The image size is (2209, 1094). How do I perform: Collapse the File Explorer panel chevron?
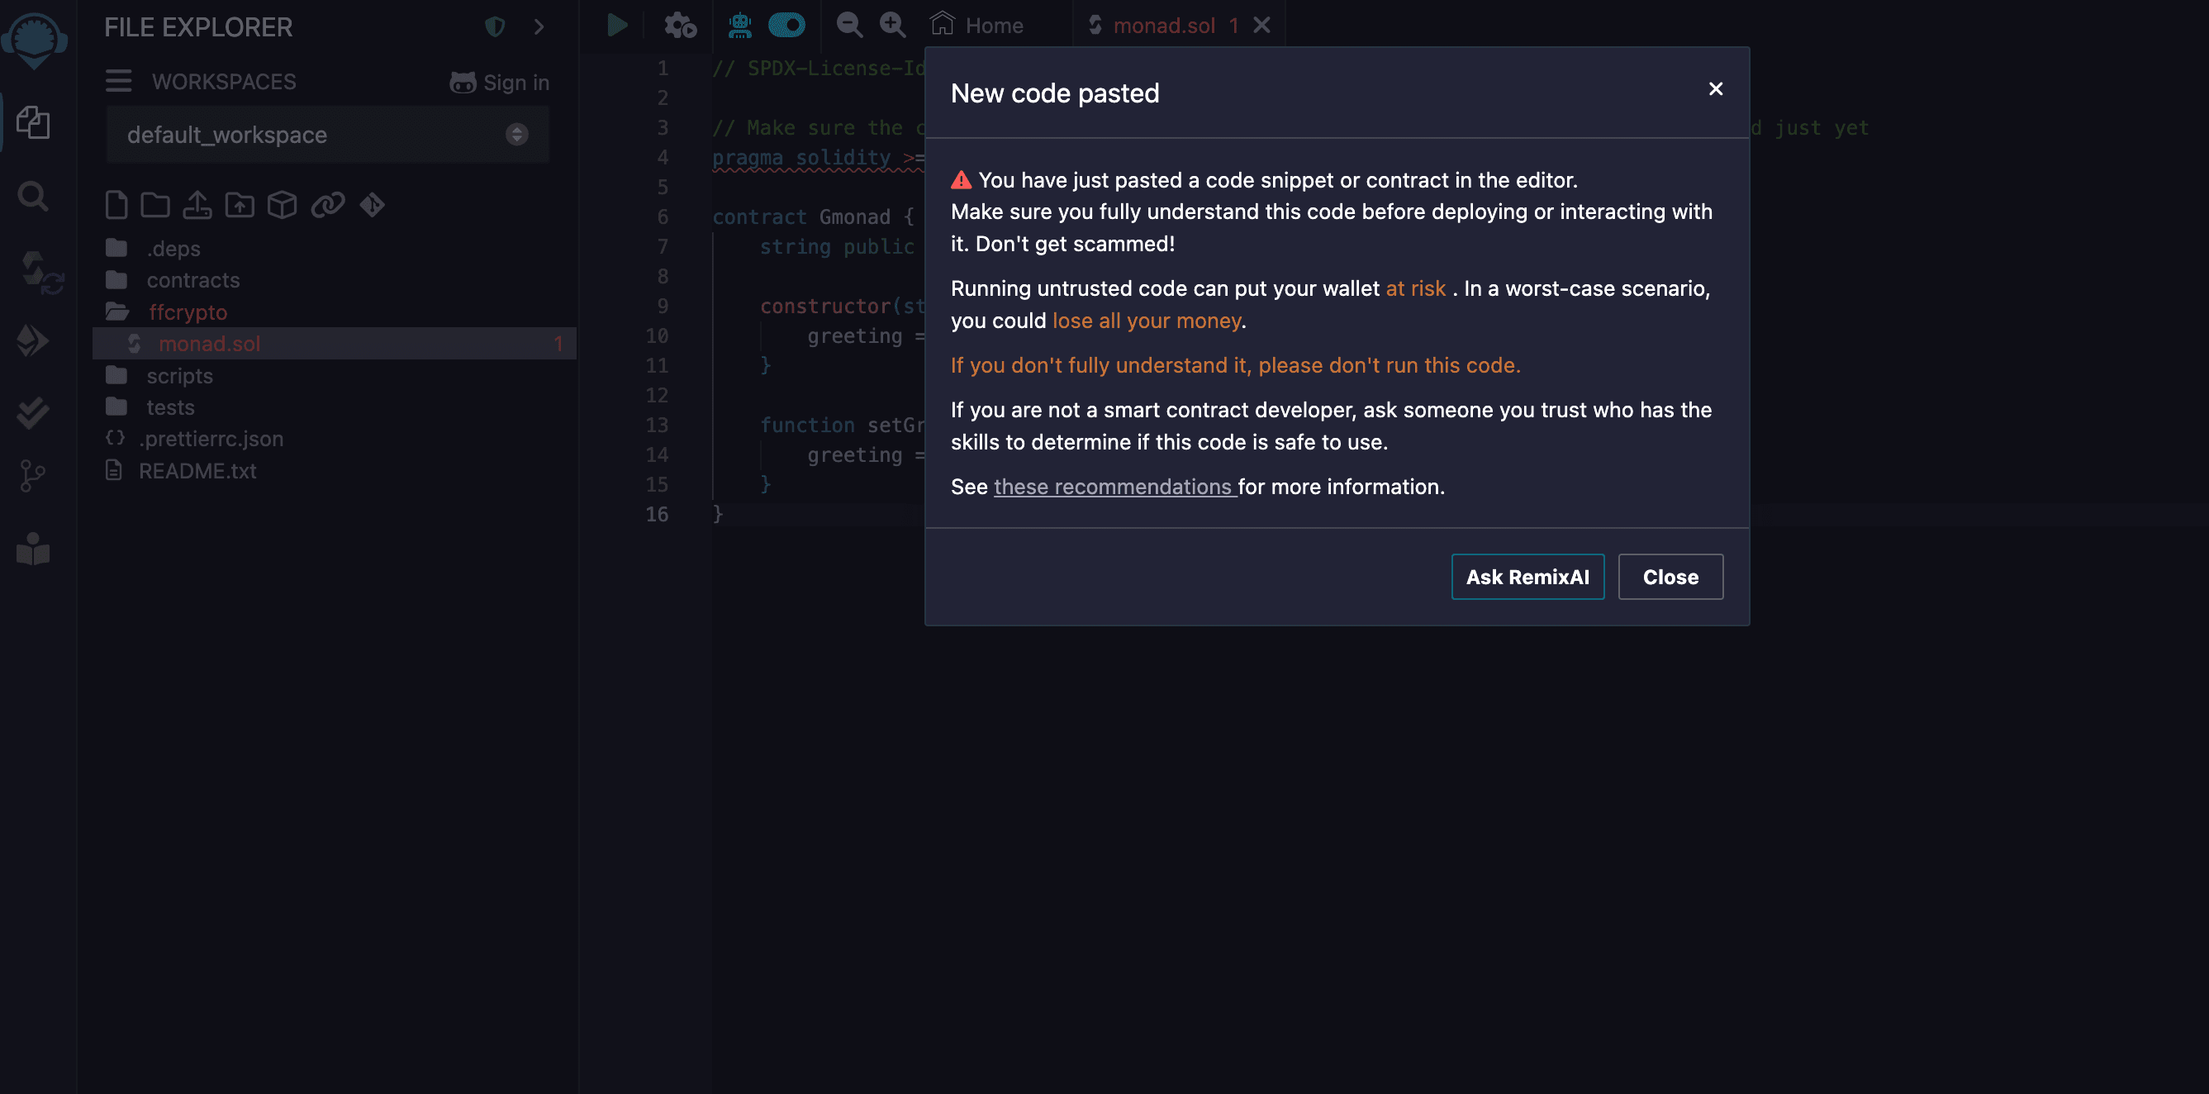click(539, 26)
